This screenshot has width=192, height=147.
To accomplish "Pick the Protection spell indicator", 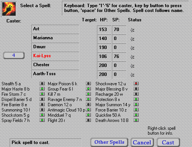I will [x=136, y=99].
